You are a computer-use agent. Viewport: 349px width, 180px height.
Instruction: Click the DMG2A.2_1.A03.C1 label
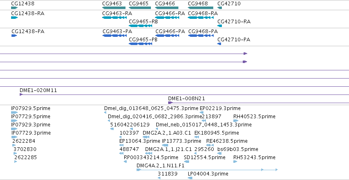pyautogui.click(x=167, y=133)
